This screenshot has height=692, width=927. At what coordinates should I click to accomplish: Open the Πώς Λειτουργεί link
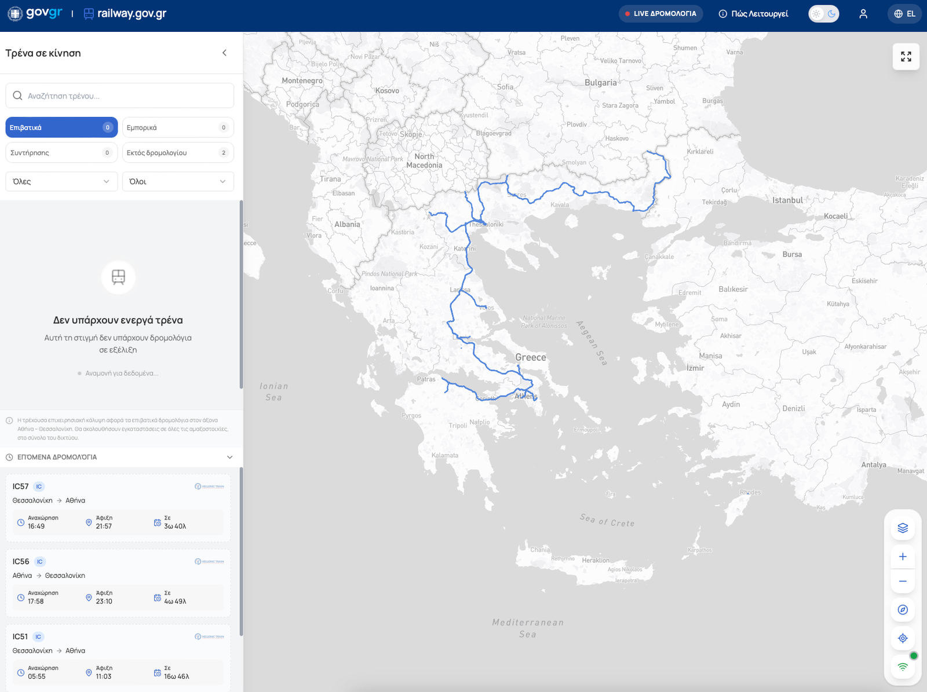click(754, 14)
